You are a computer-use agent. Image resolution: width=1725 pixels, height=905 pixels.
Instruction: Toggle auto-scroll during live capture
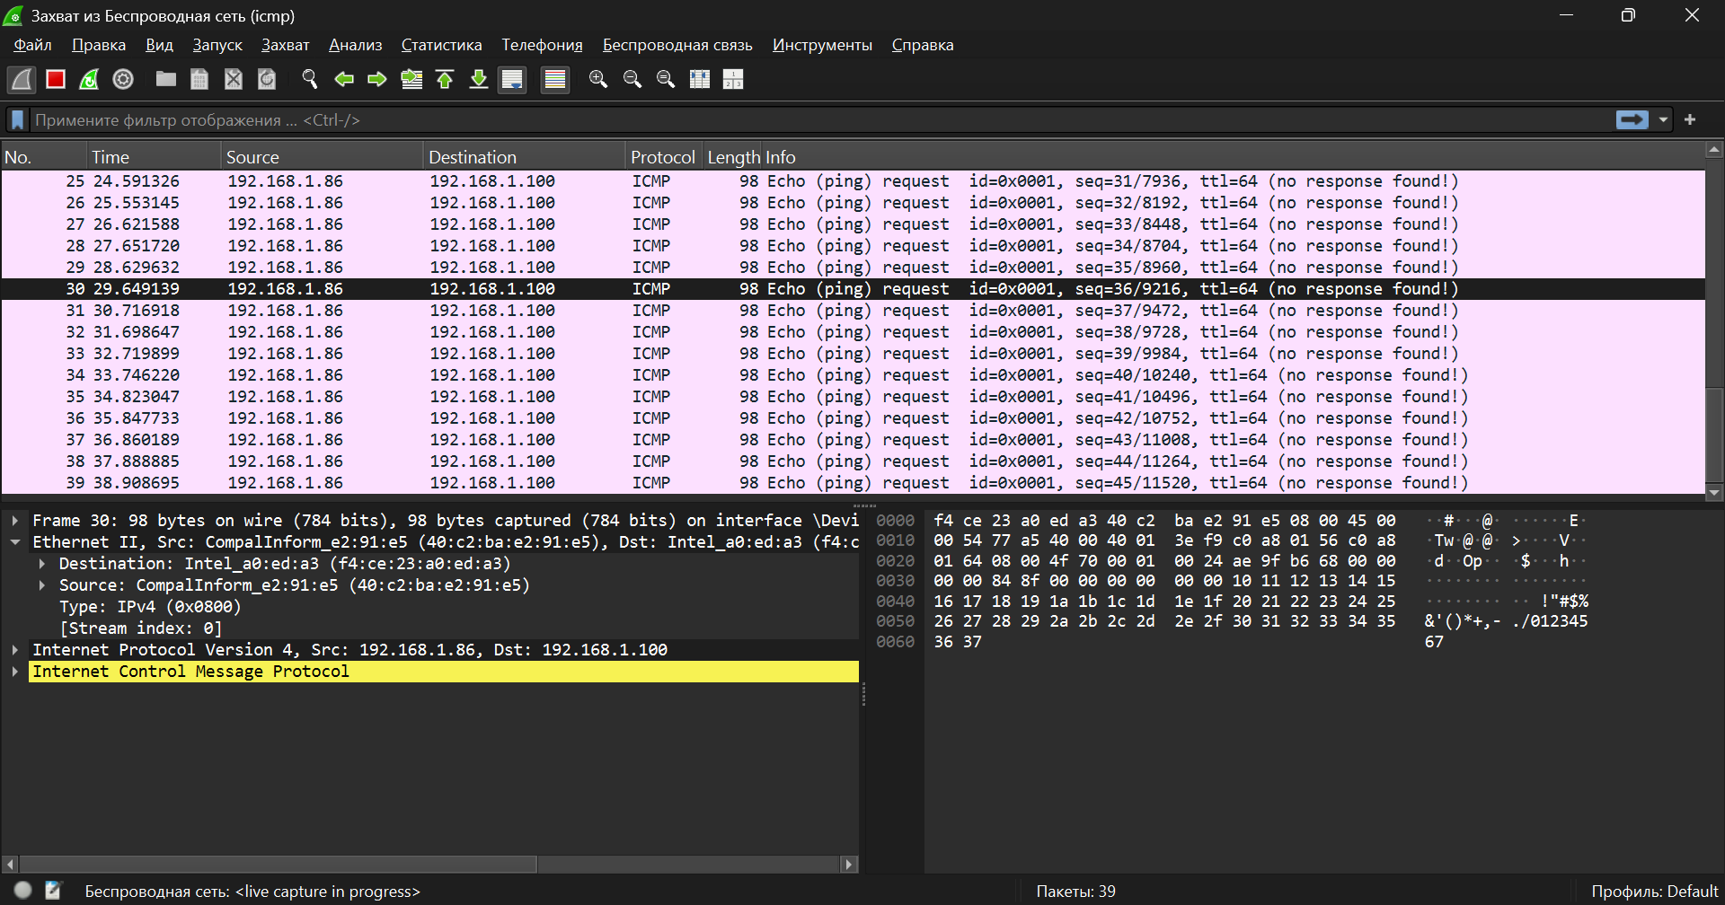[x=512, y=80]
